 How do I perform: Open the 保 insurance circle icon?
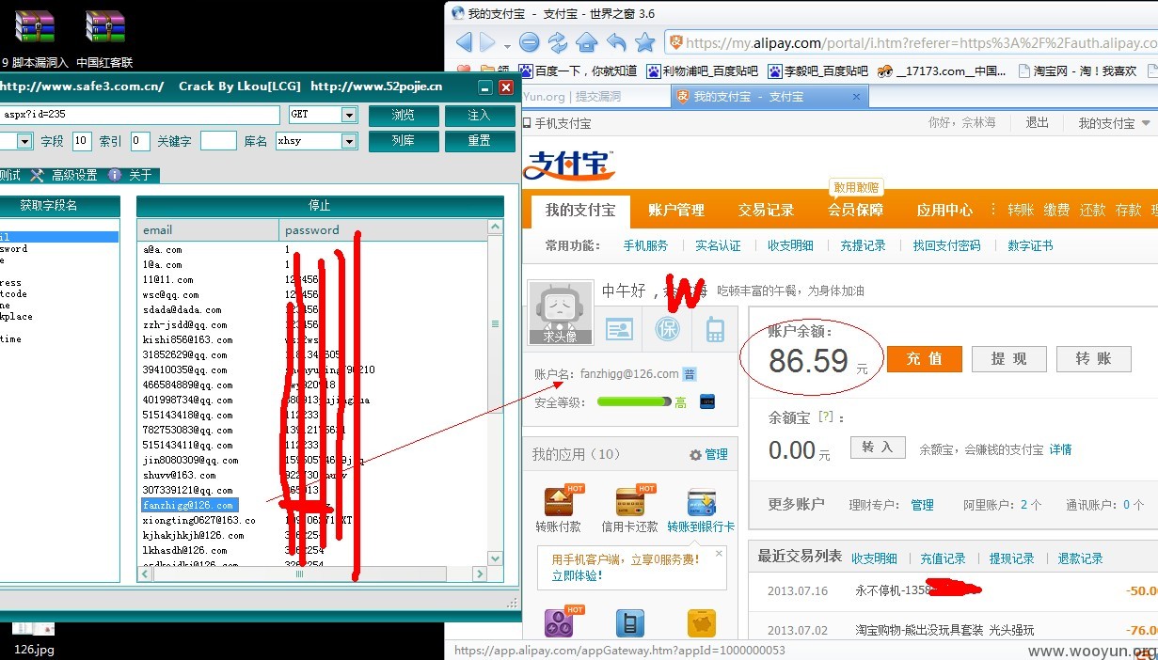coord(667,329)
